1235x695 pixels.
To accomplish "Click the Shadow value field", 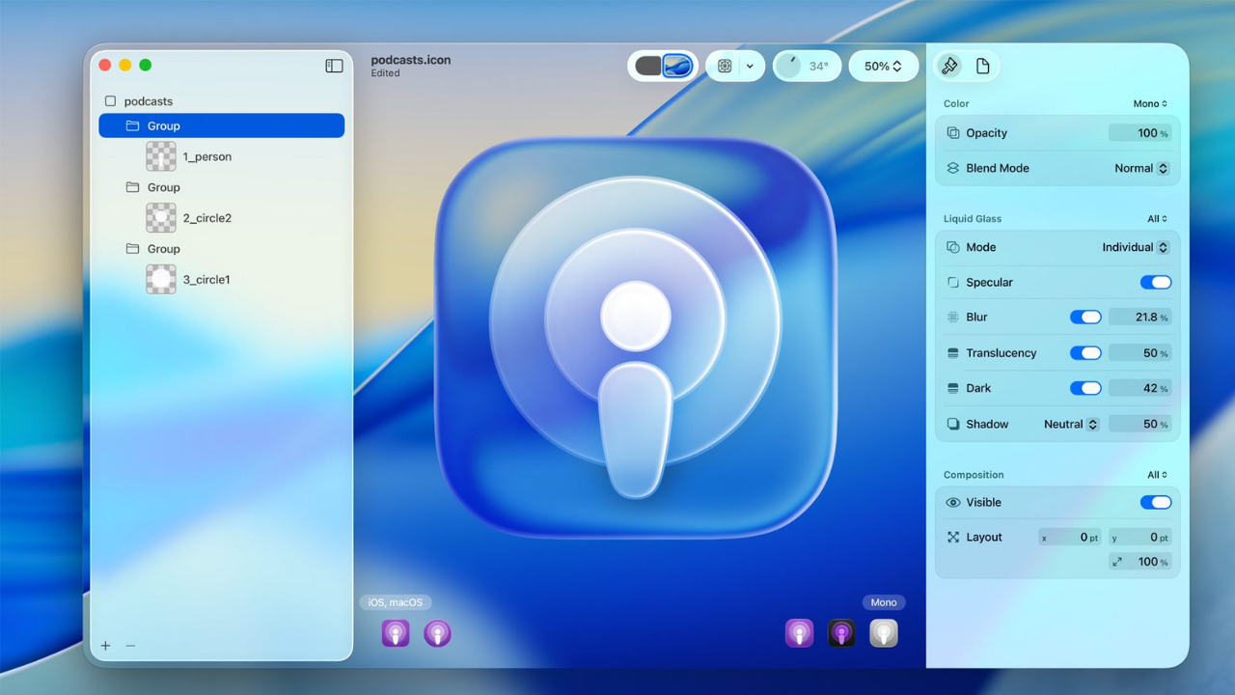I will [x=1140, y=424].
